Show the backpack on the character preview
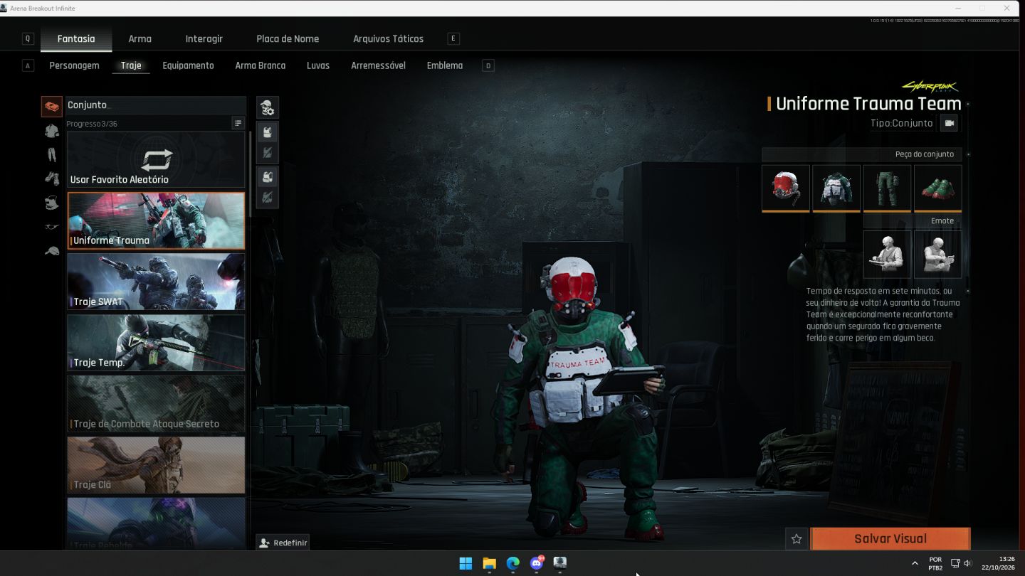 [268, 177]
